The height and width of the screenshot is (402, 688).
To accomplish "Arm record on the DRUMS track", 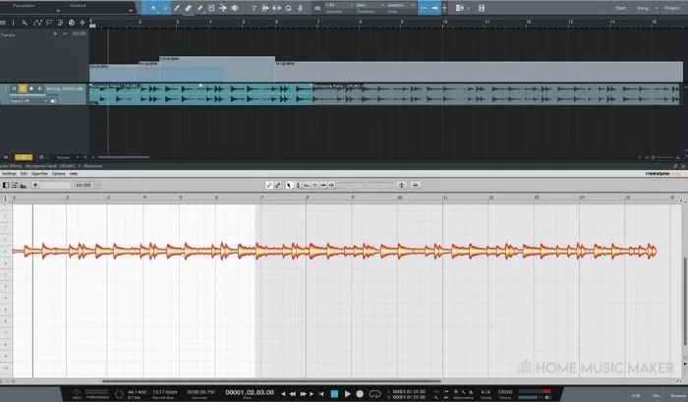I will point(31,88).
